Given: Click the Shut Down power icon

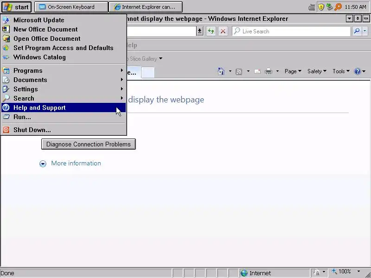Looking at the screenshot, I should [x=6, y=130].
